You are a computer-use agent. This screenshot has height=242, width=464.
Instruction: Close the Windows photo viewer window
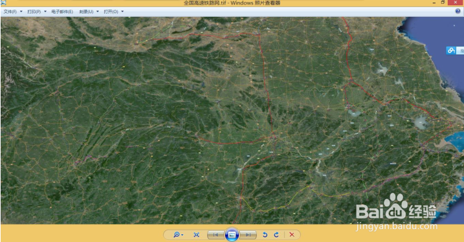pyautogui.click(x=456, y=3)
